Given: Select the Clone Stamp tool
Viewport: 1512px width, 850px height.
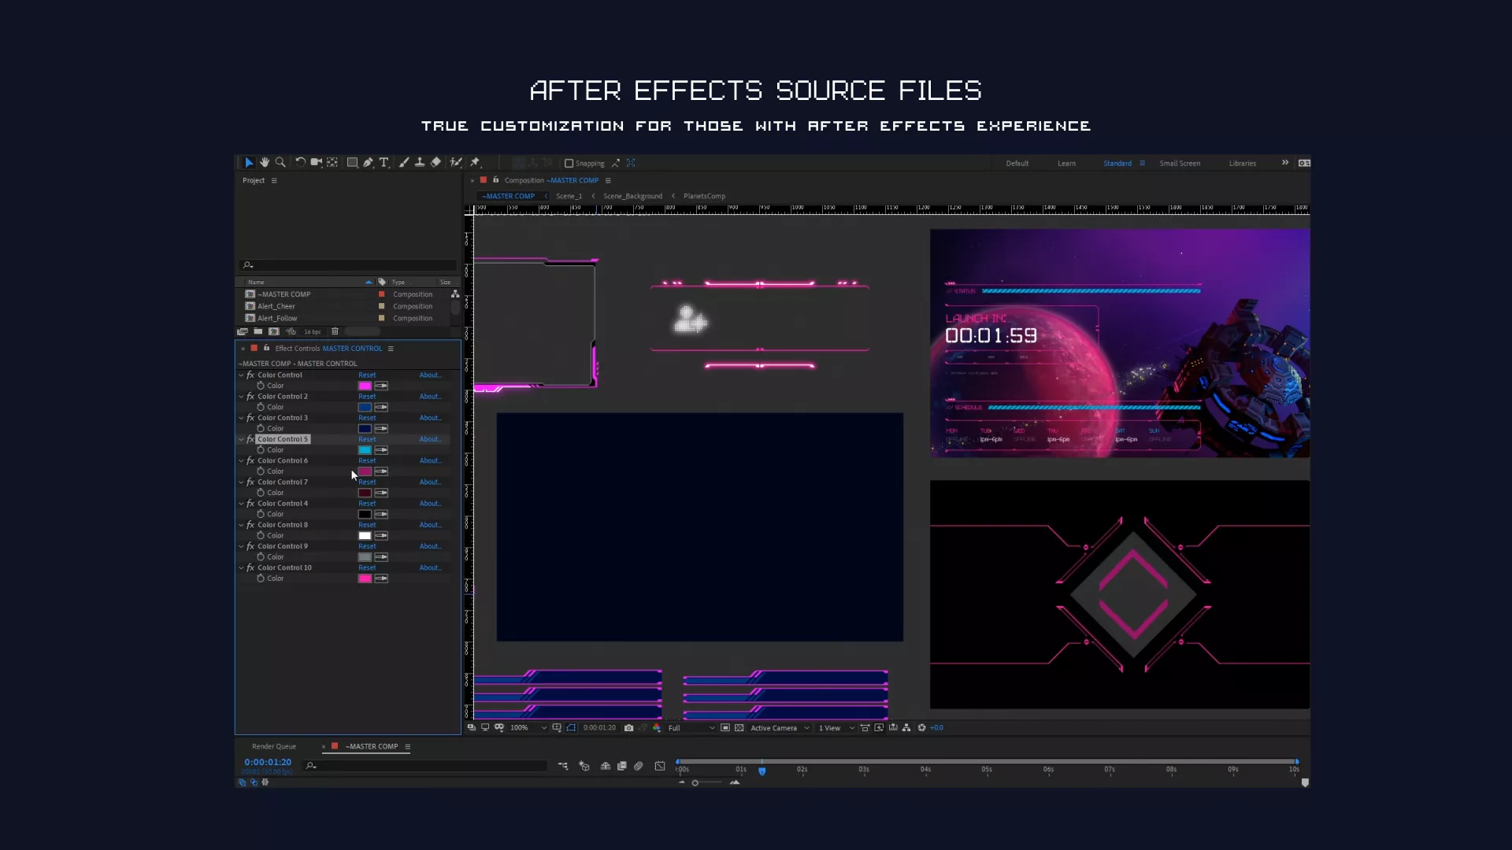Looking at the screenshot, I should [420, 163].
